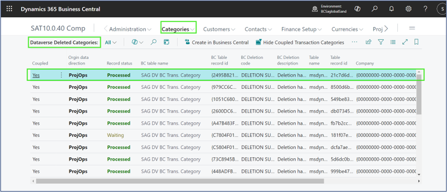Open the notifications bell
The image size is (447, 192).
point(391,9)
